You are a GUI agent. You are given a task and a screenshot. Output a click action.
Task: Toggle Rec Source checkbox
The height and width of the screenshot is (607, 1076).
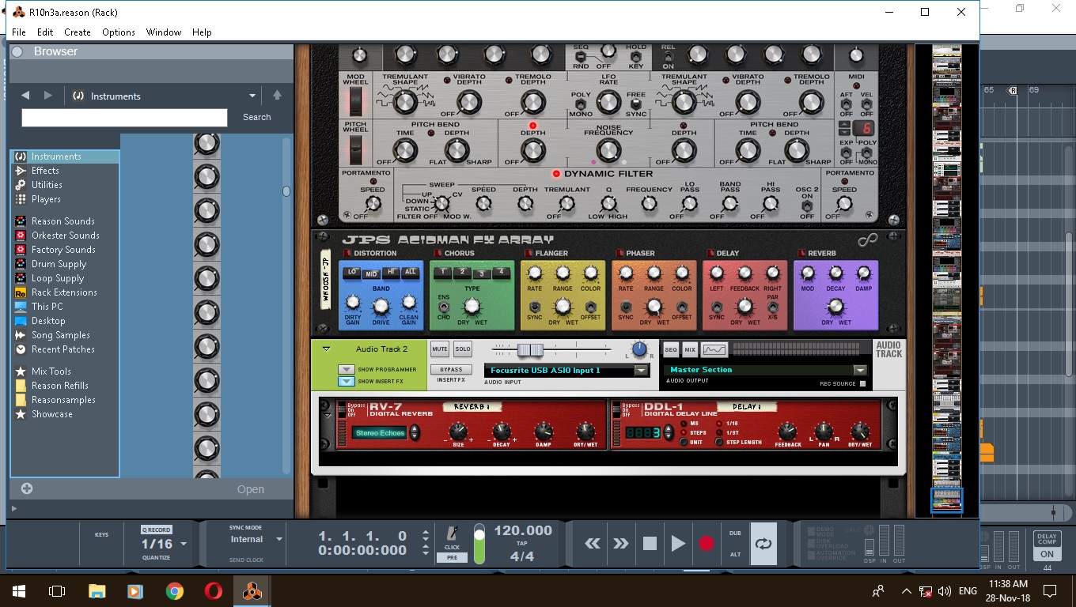862,384
